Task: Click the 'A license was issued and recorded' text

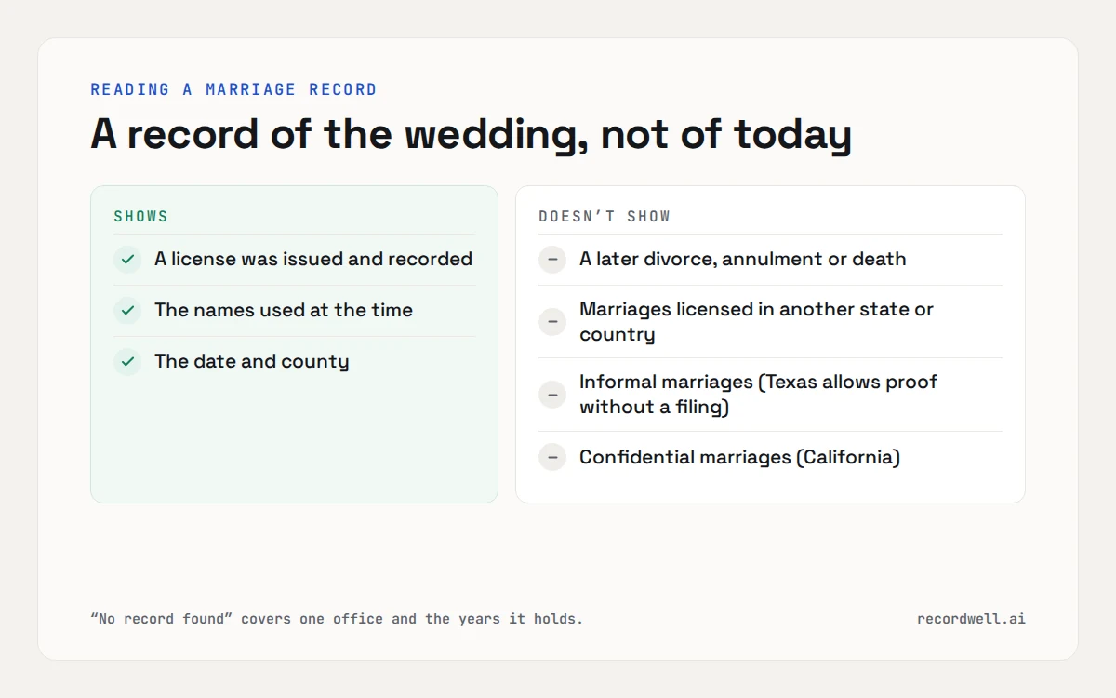Action: (x=313, y=260)
